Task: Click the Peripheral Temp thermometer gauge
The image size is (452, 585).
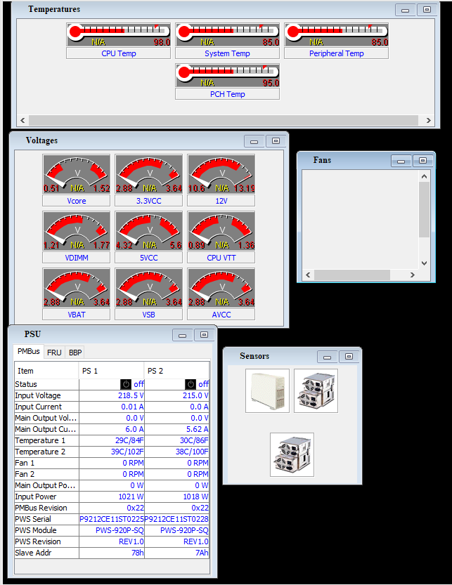Action: [x=336, y=34]
